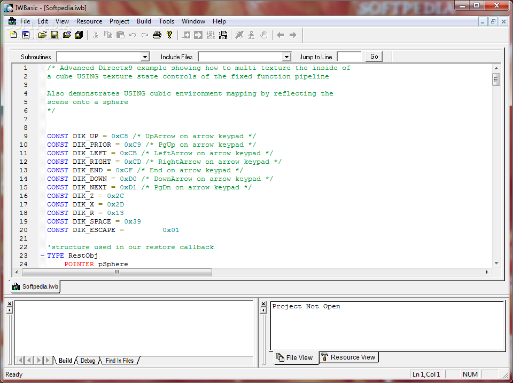This screenshot has width=513, height=383.
Task: Open the Edit menu
Action: pyautogui.click(x=43, y=21)
